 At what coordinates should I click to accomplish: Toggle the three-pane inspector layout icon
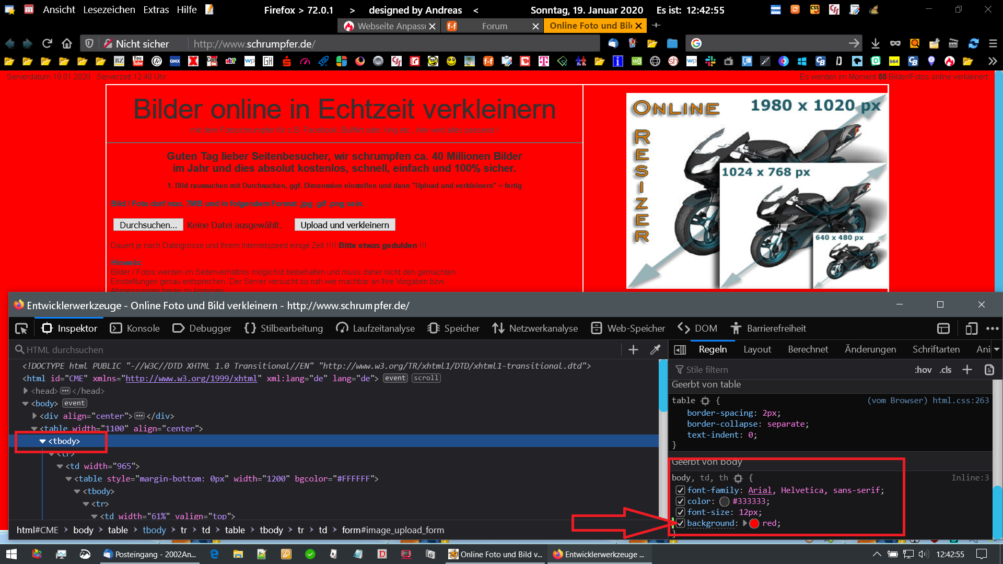[x=680, y=350]
